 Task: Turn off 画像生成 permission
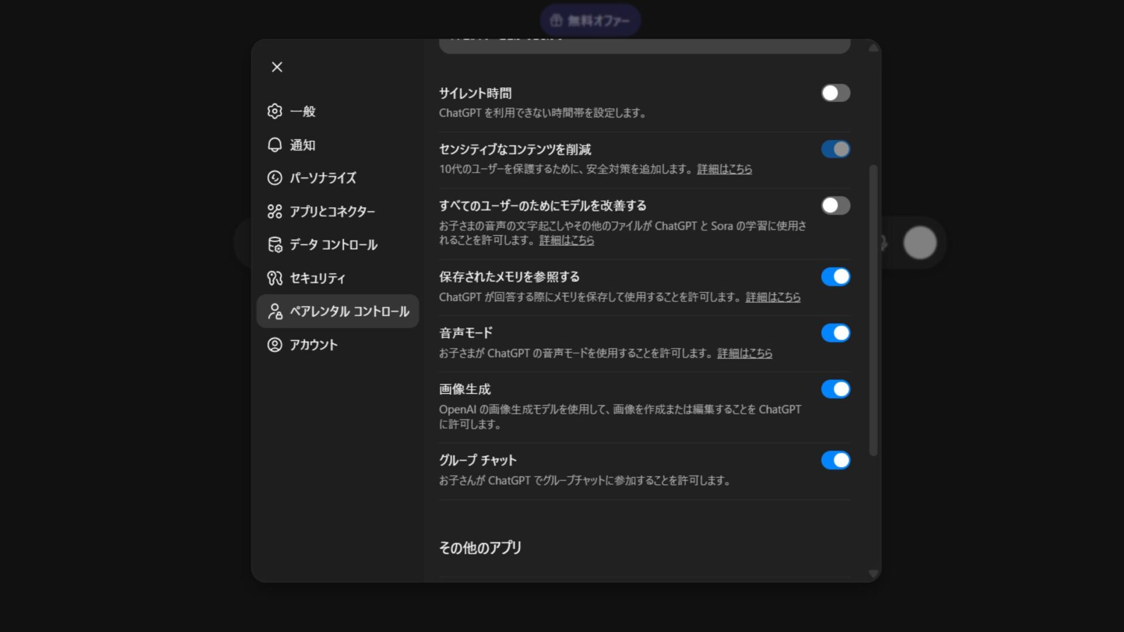click(836, 389)
